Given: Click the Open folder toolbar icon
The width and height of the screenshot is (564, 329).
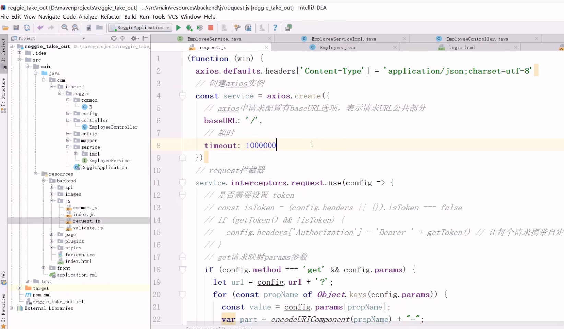Looking at the screenshot, I should pos(5,28).
